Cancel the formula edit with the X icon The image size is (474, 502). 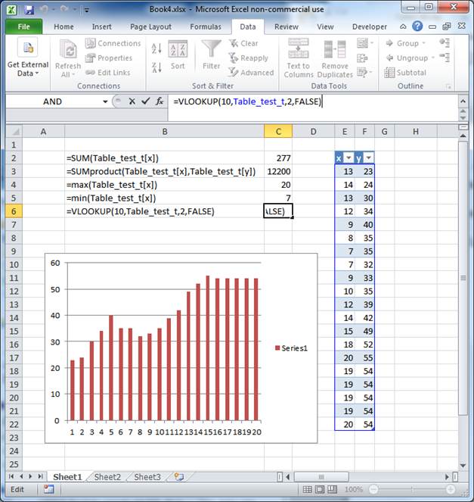(132, 101)
